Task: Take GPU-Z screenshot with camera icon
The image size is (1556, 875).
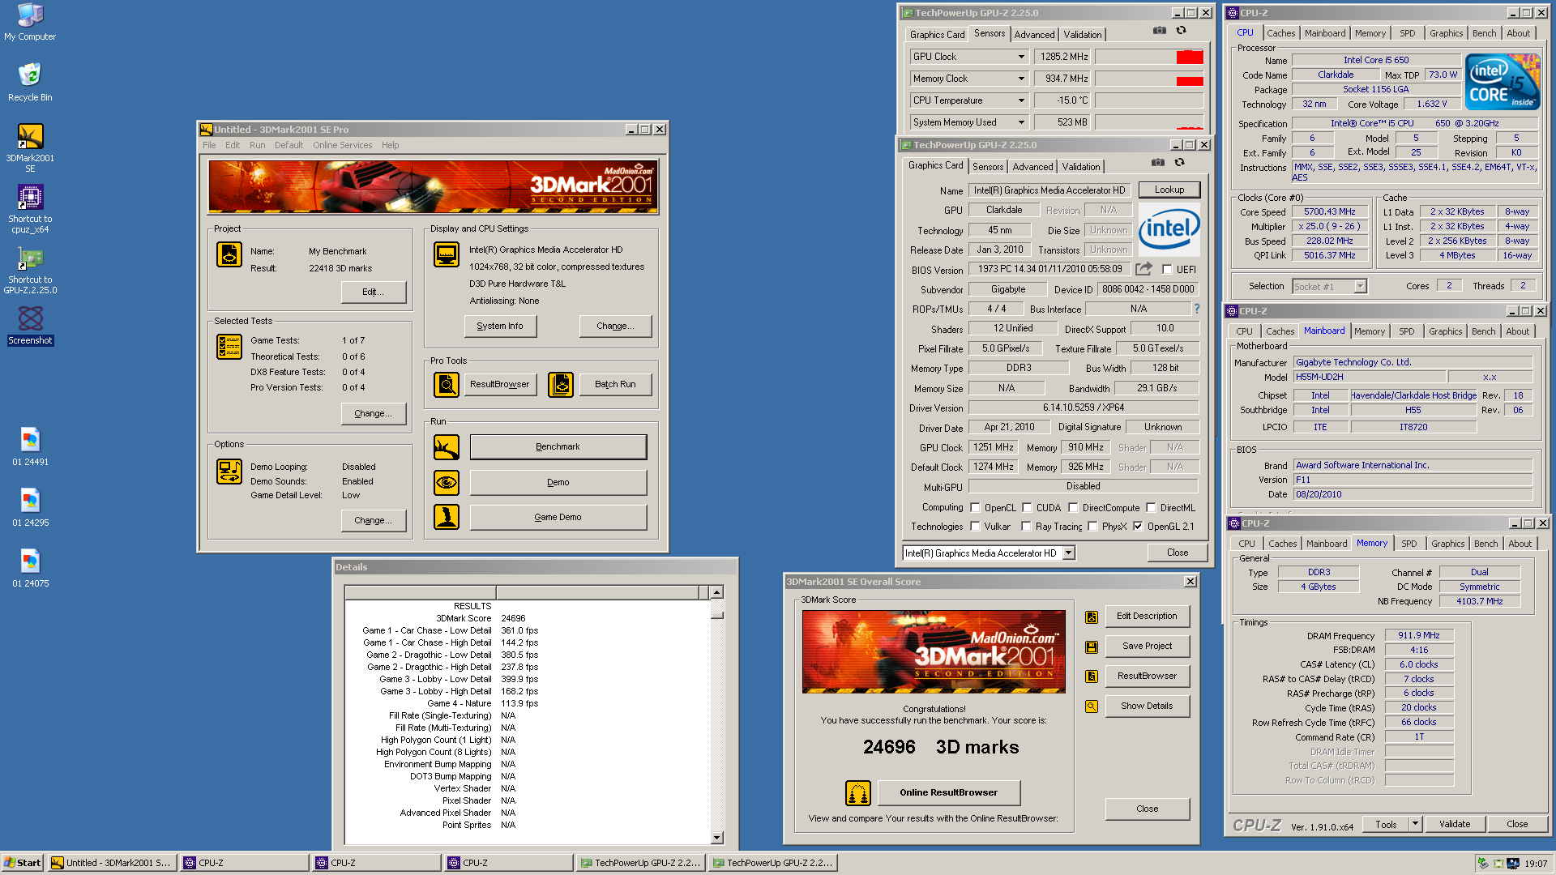Action: tap(1158, 162)
